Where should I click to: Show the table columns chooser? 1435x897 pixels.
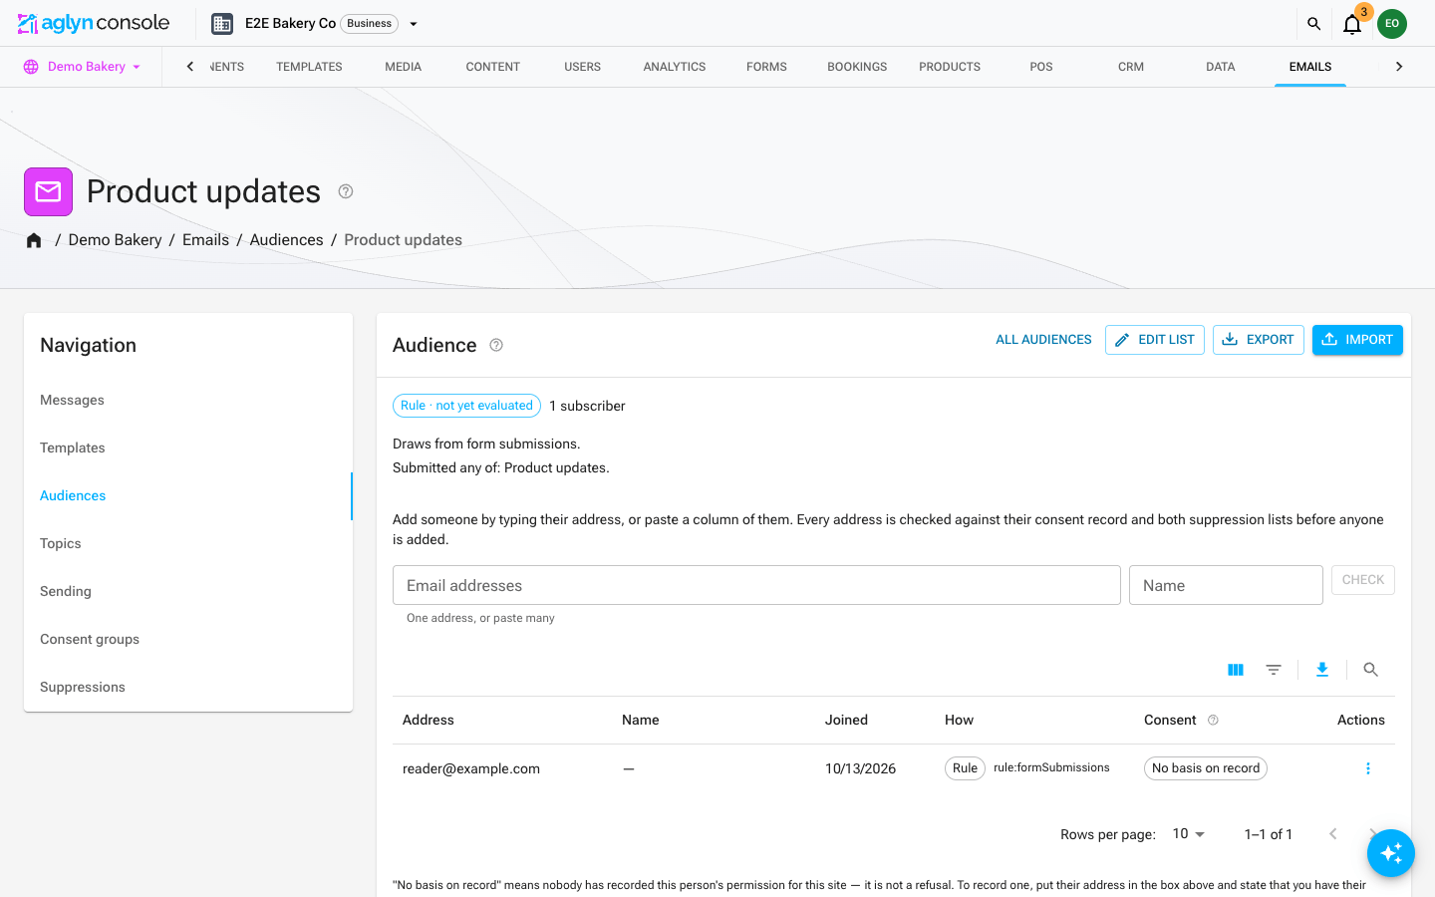[x=1236, y=670]
